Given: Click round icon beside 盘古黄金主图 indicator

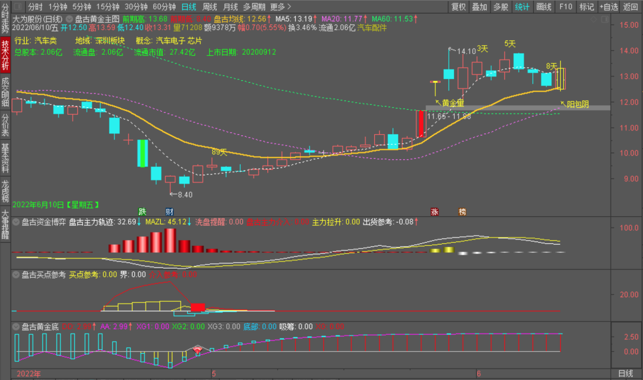Looking at the screenshot, I should (x=68, y=19).
